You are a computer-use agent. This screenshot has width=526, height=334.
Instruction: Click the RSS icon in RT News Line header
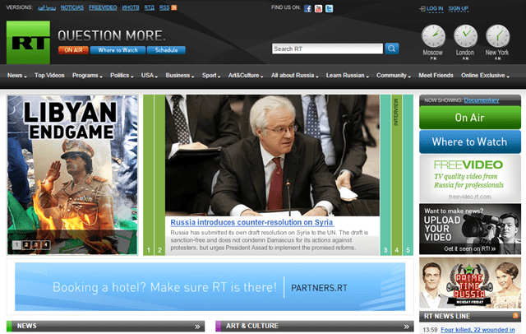[x=515, y=316]
